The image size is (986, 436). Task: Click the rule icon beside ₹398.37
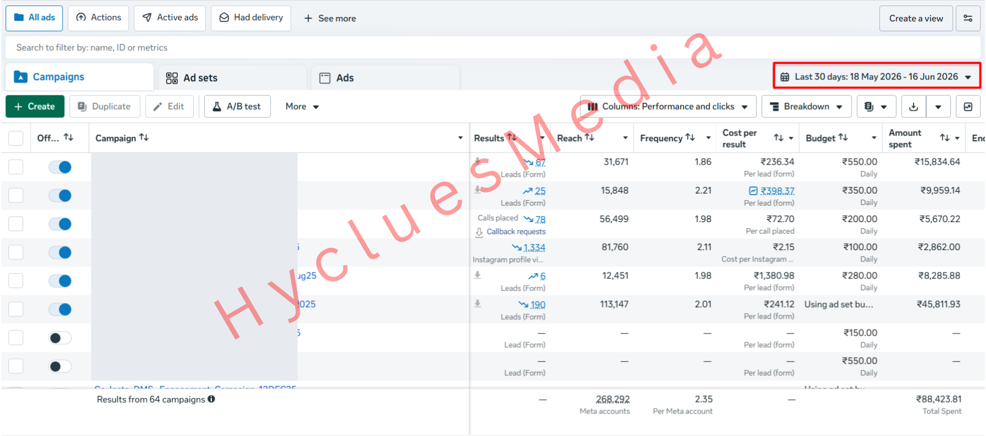tap(753, 191)
